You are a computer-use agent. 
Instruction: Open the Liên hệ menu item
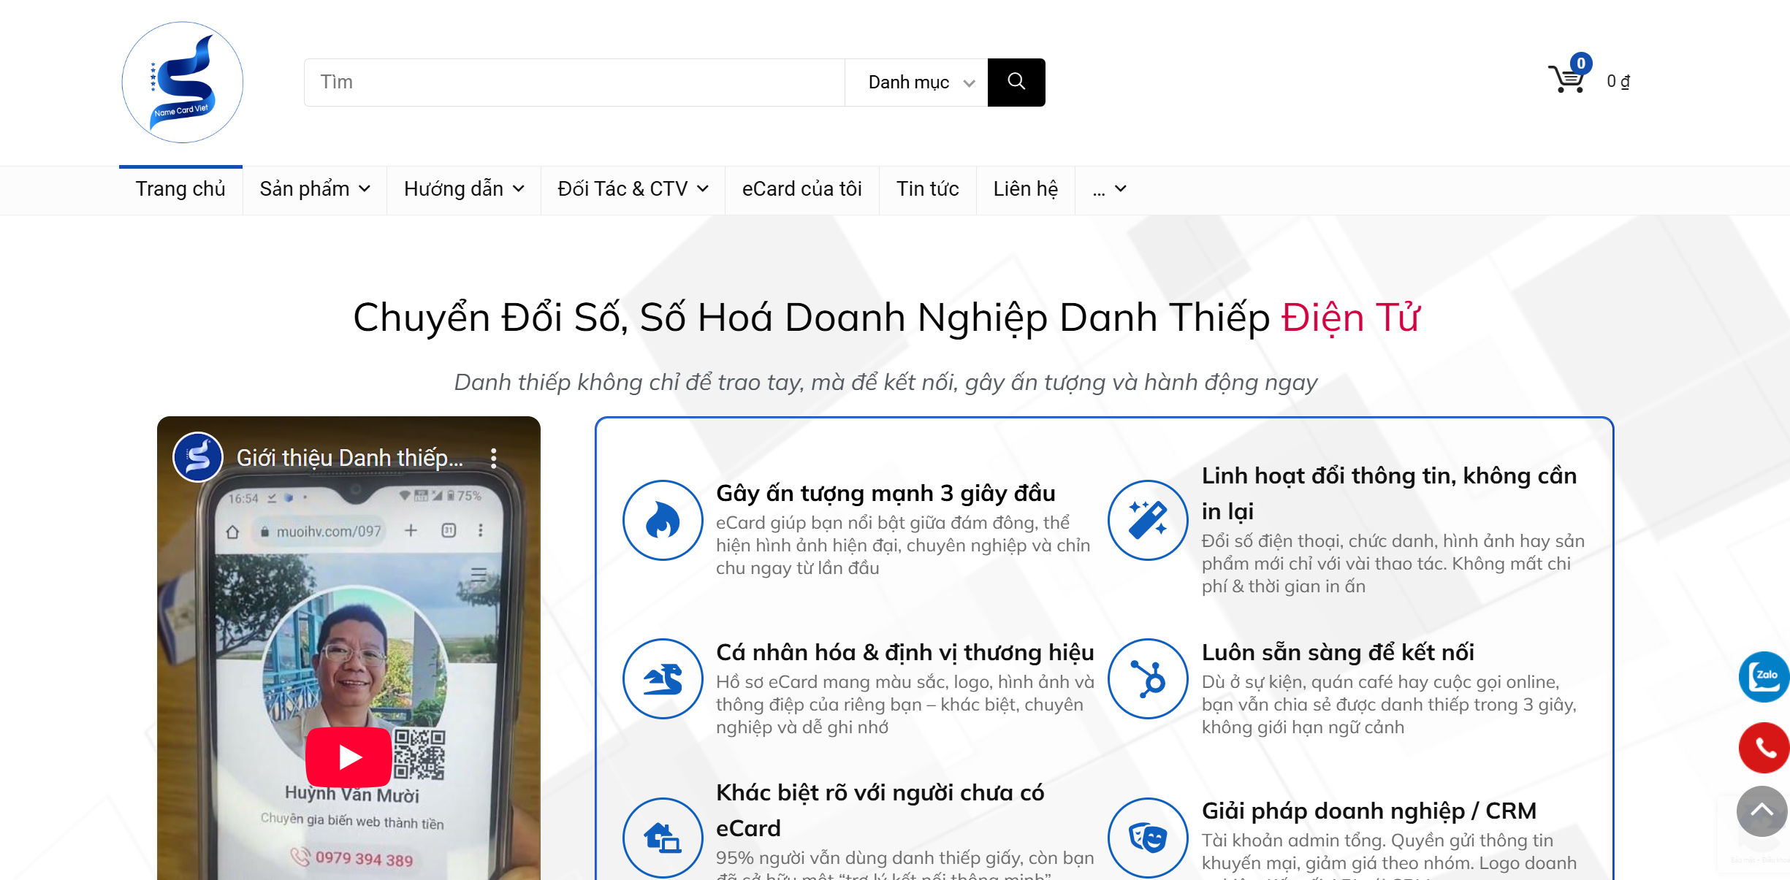(x=1026, y=189)
